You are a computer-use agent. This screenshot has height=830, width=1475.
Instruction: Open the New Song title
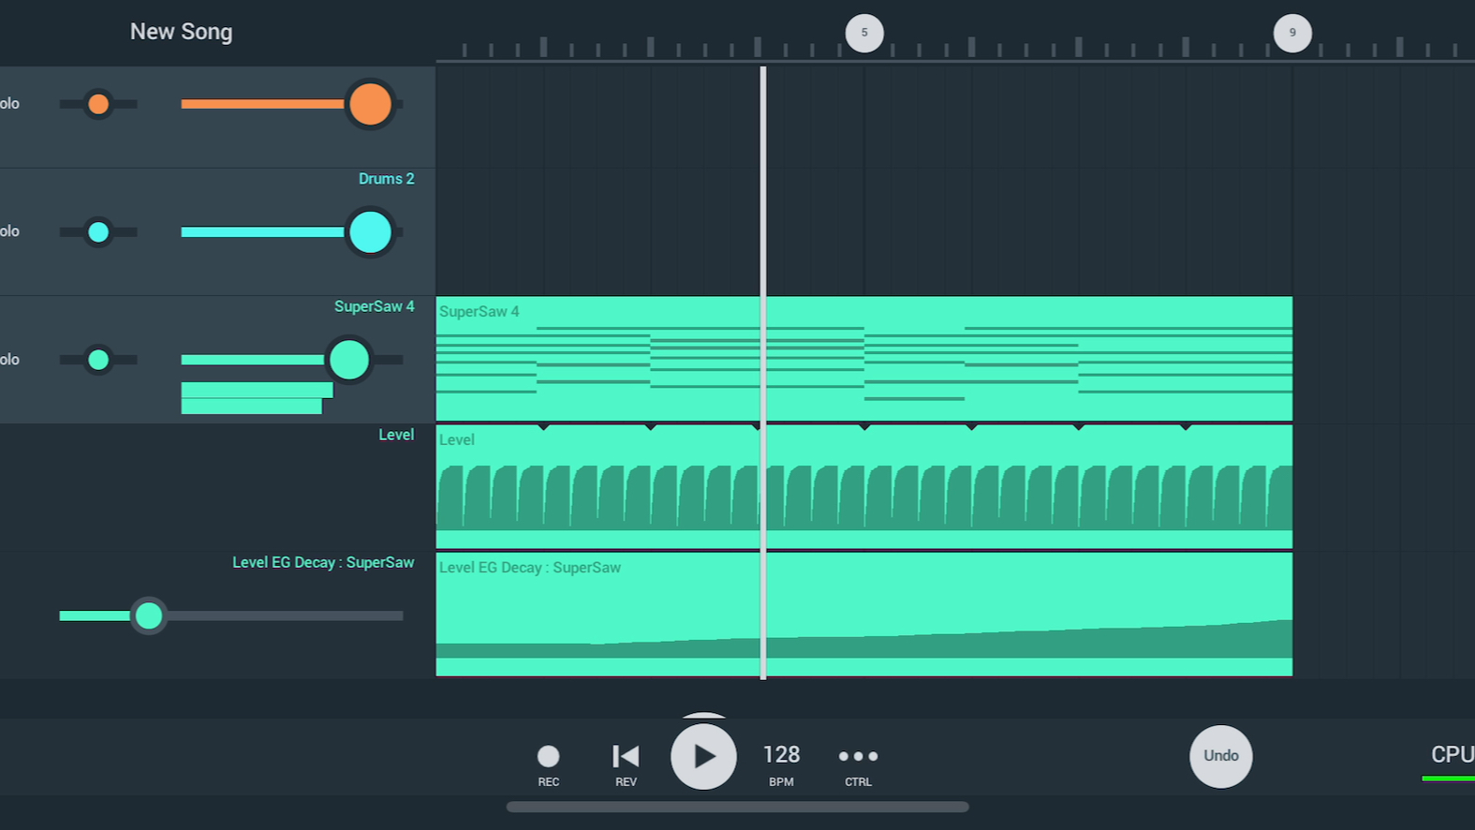pos(181,32)
